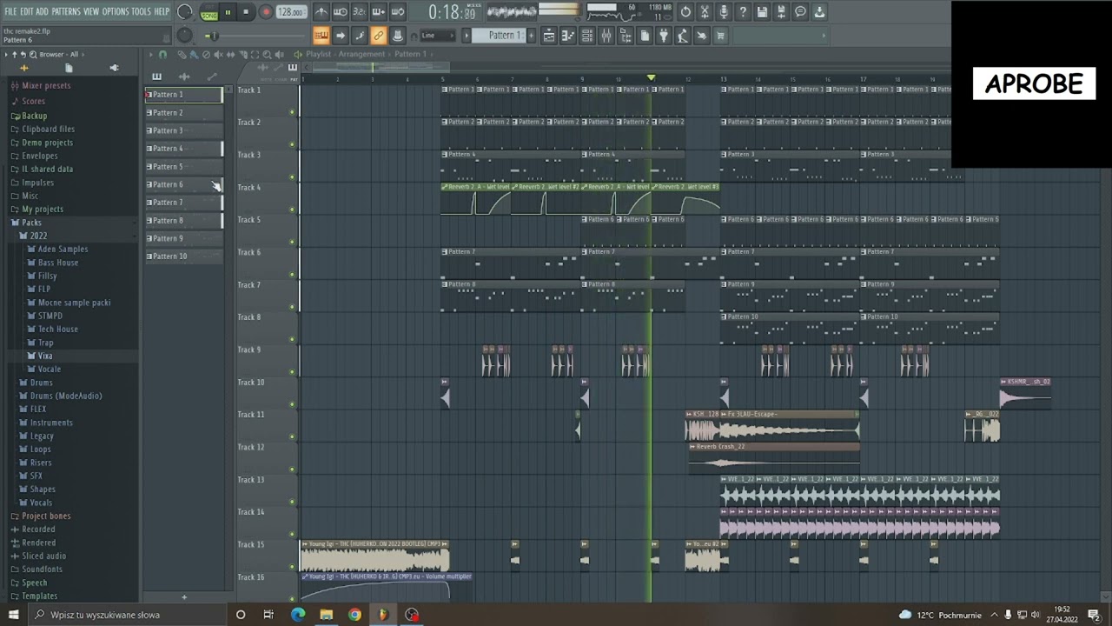Toggle typing keyboard to piano icon
This screenshot has height=626, width=1112.
[x=321, y=36]
